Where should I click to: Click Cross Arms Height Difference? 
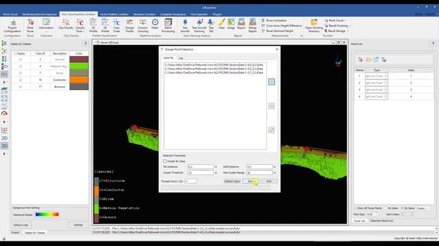(282, 26)
